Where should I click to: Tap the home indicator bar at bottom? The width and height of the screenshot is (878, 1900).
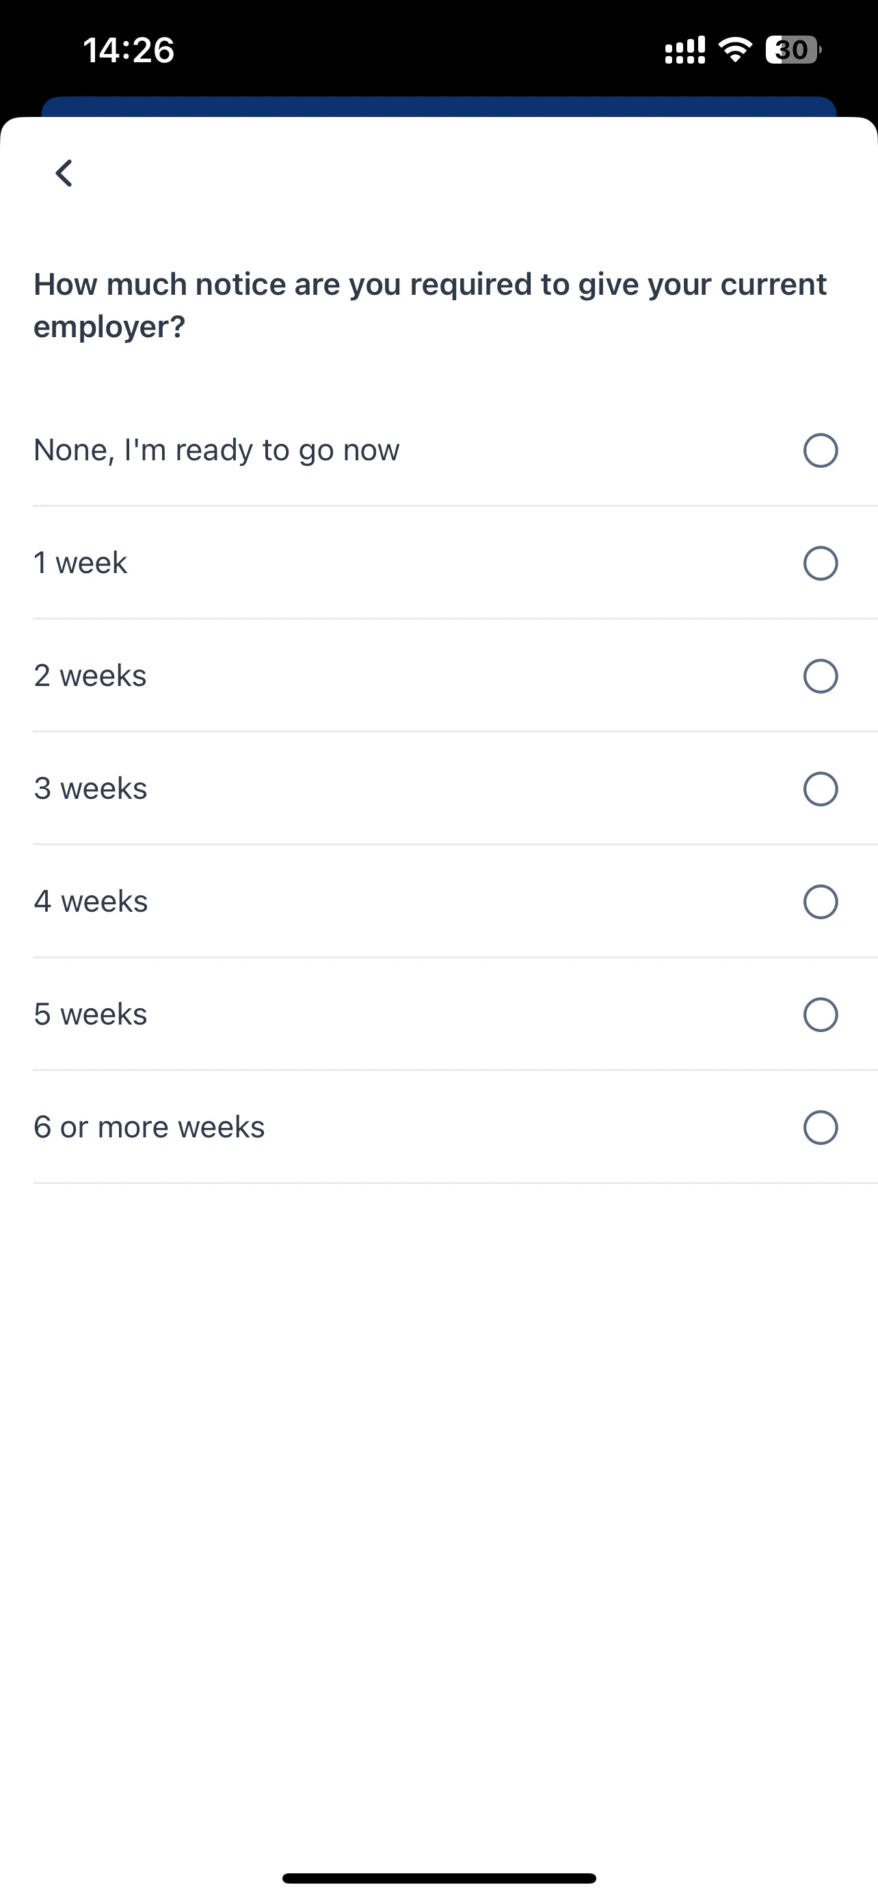(438, 1878)
